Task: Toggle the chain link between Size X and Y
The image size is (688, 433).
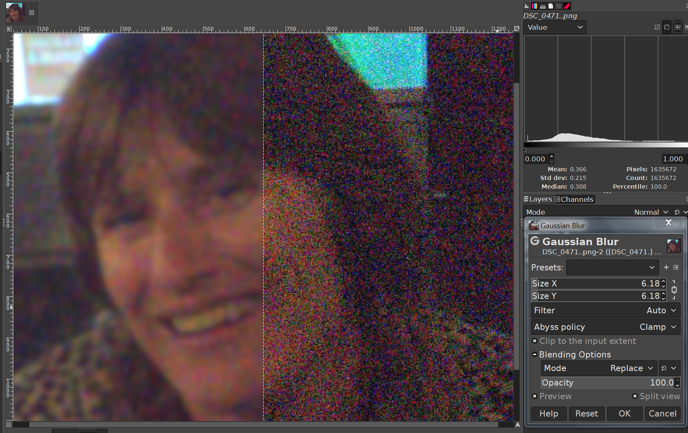Action: (x=674, y=290)
